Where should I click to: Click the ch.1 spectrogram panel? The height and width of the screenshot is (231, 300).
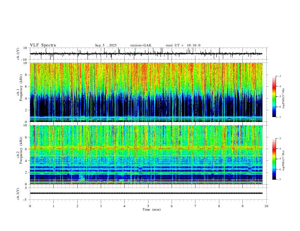click(146, 92)
